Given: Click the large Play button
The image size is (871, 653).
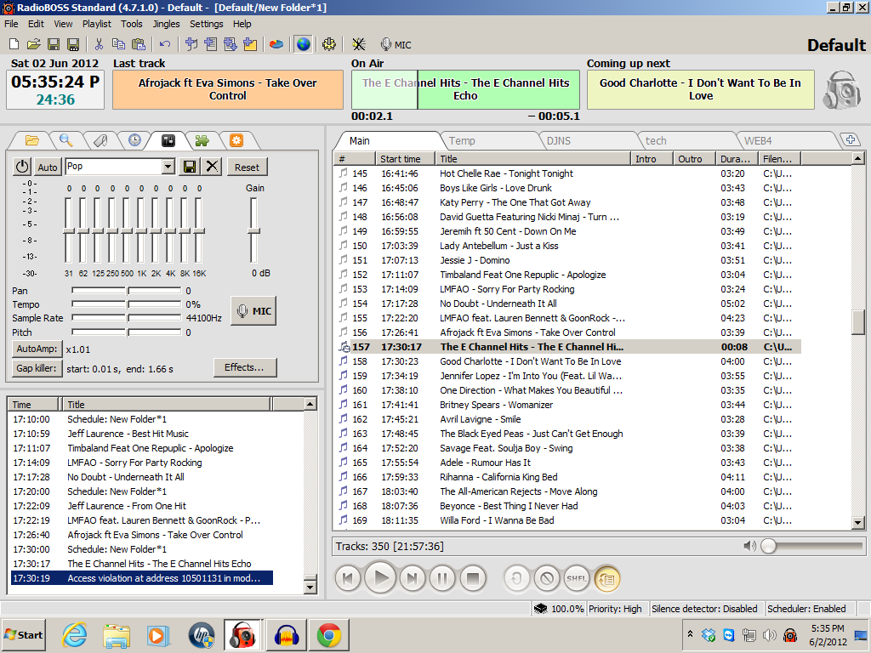Looking at the screenshot, I should coord(380,578).
